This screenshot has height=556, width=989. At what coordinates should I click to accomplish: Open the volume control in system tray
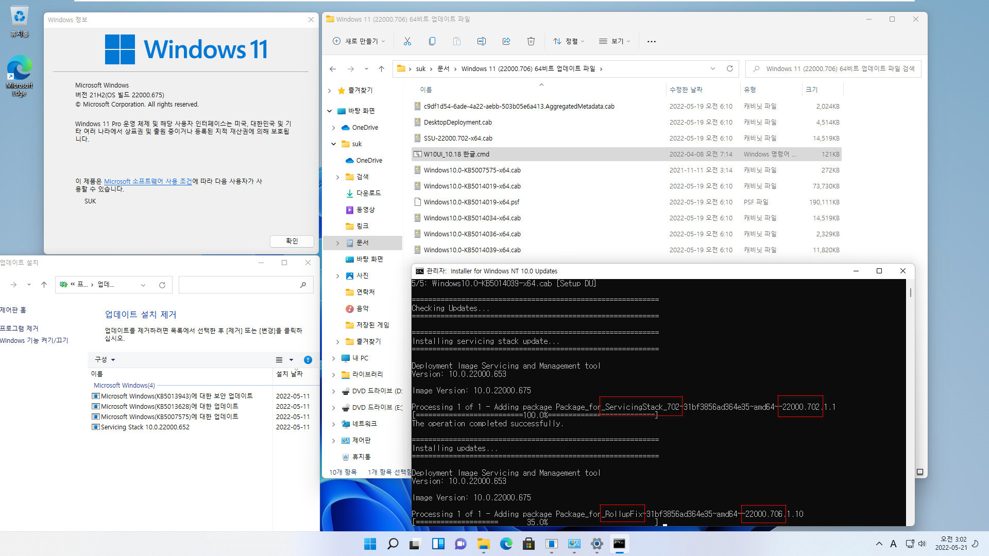coord(922,544)
